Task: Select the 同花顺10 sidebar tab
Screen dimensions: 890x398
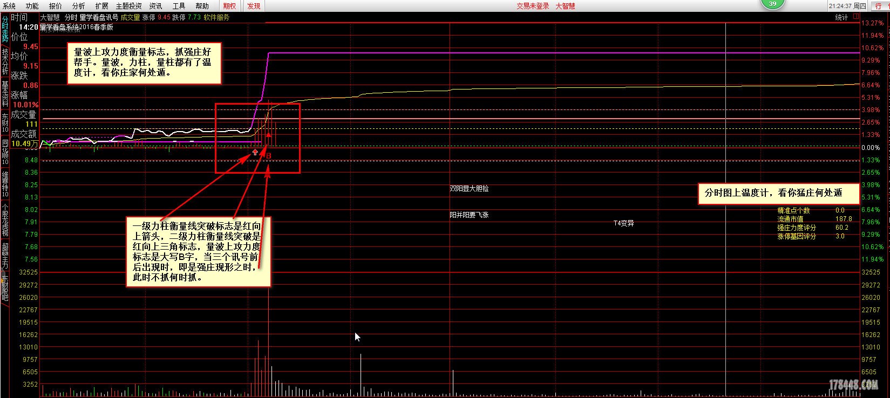Action: tap(5, 152)
